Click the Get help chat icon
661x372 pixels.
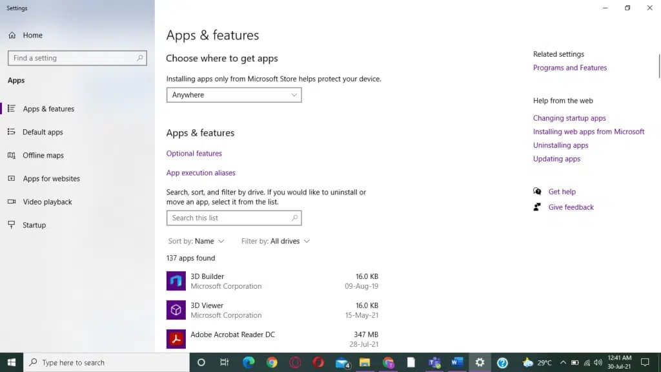[x=537, y=191]
